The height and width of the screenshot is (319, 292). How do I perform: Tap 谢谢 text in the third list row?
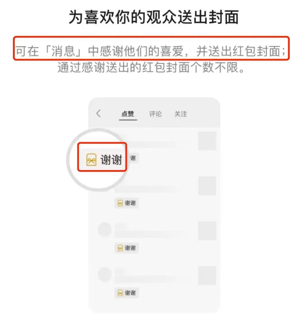(x=130, y=248)
